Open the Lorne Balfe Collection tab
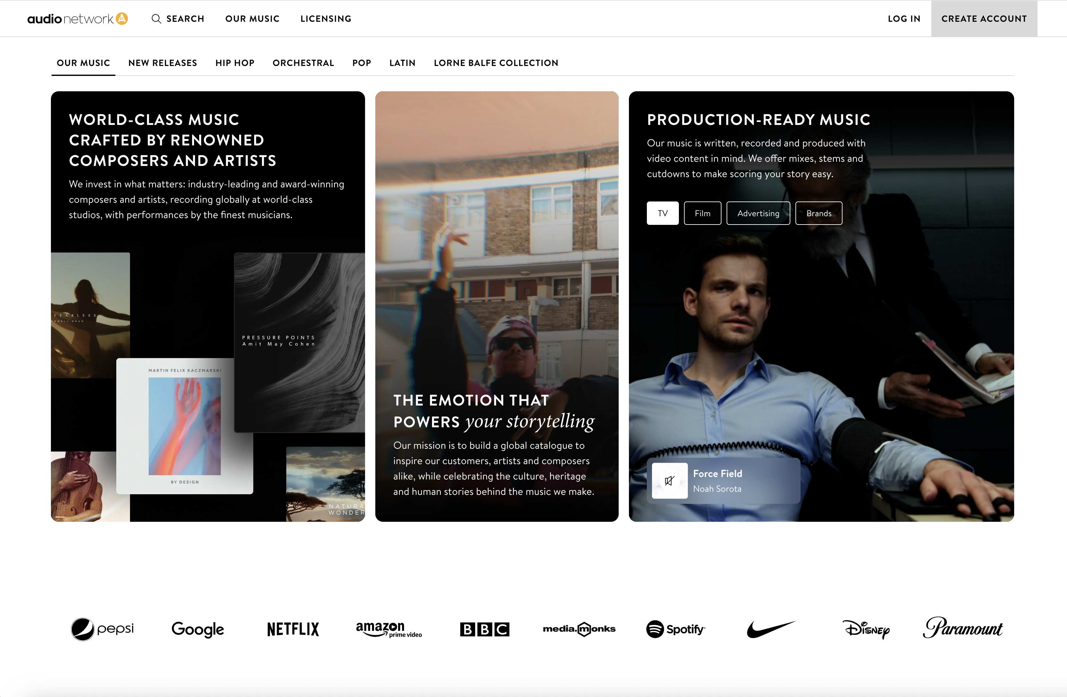 [496, 63]
